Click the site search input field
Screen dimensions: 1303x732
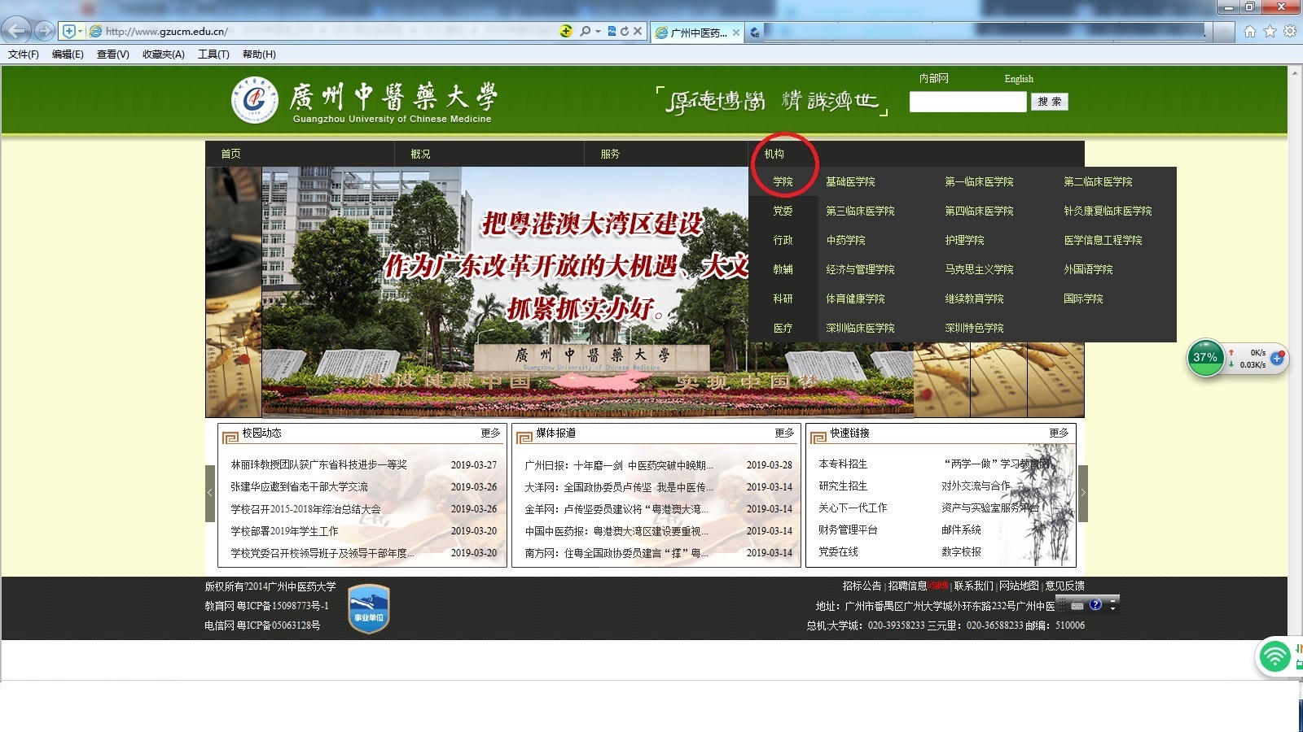point(967,102)
